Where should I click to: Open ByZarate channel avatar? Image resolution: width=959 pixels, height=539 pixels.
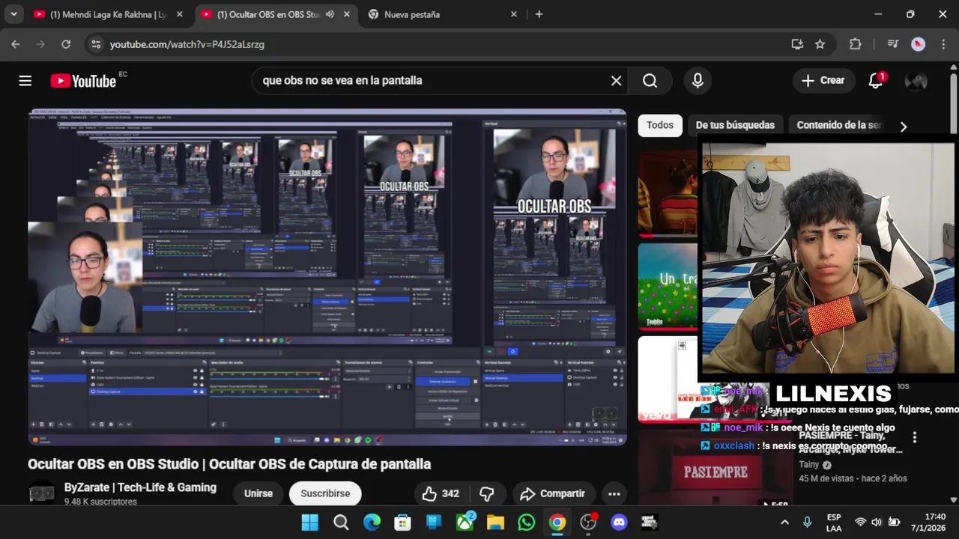coord(41,493)
